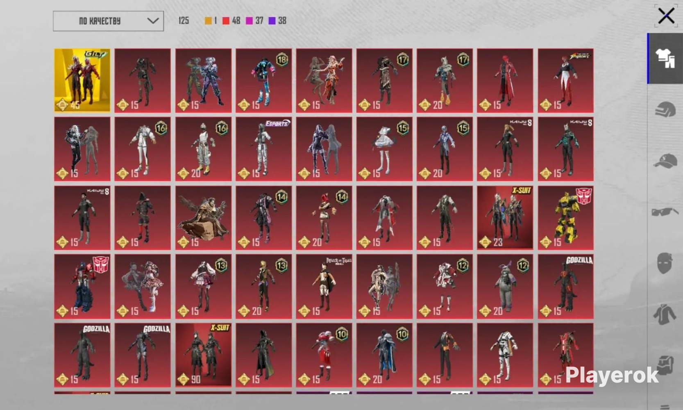Screen dimensions: 683x410
Task: Select the level 16 outfit priced 15
Action: 143,149
